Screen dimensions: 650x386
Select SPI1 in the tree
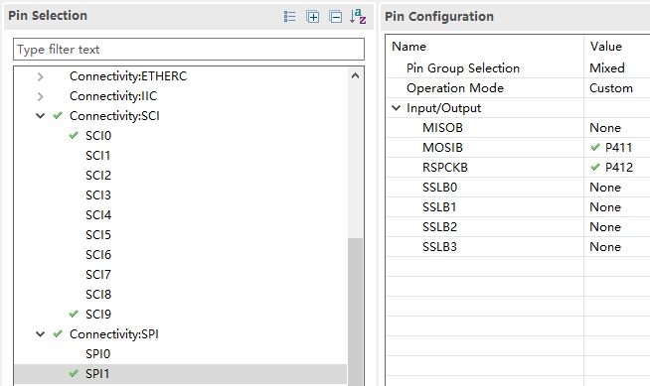97,374
